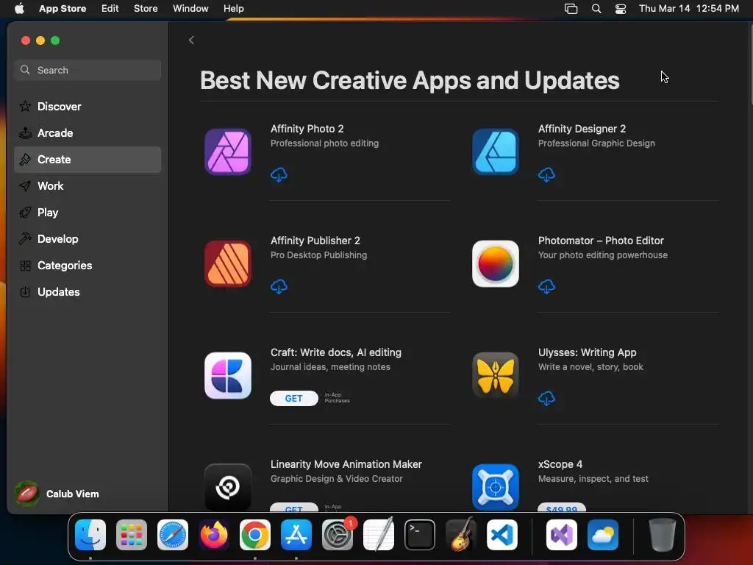This screenshot has height=565, width=753.
Task: Open the Craft app icon
Action: 228,376
